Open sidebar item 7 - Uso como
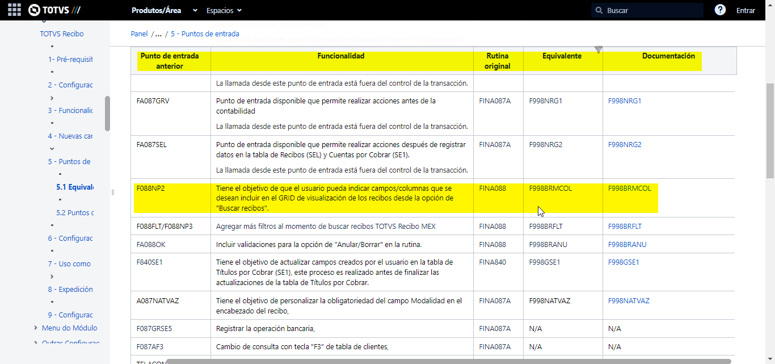Image resolution: width=775 pixels, height=364 pixels. click(69, 264)
